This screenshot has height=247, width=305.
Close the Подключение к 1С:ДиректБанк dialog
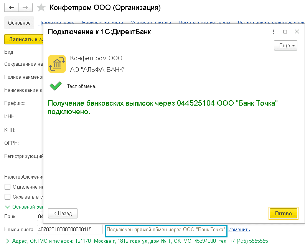pos(297,31)
